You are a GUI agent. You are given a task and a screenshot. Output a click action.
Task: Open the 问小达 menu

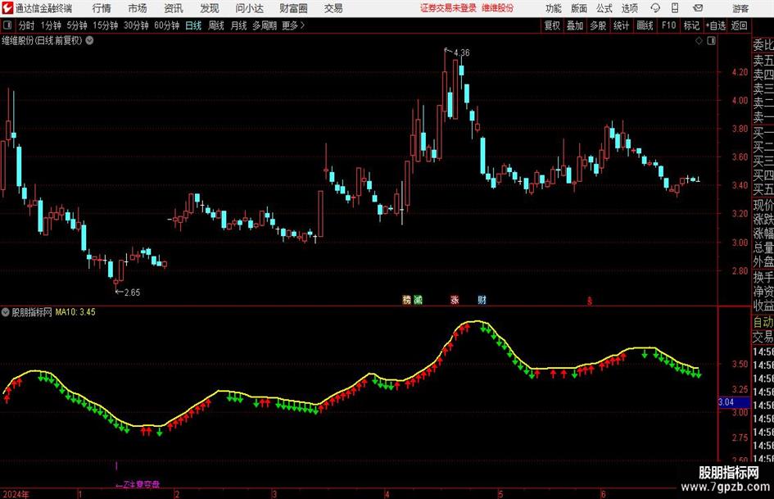click(249, 8)
